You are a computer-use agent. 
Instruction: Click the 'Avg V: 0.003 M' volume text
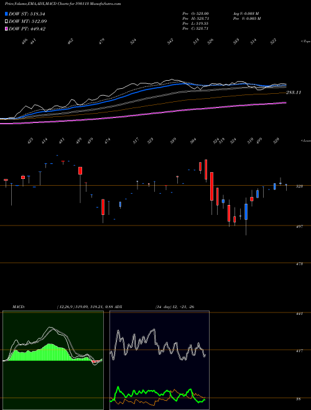pos(246,14)
